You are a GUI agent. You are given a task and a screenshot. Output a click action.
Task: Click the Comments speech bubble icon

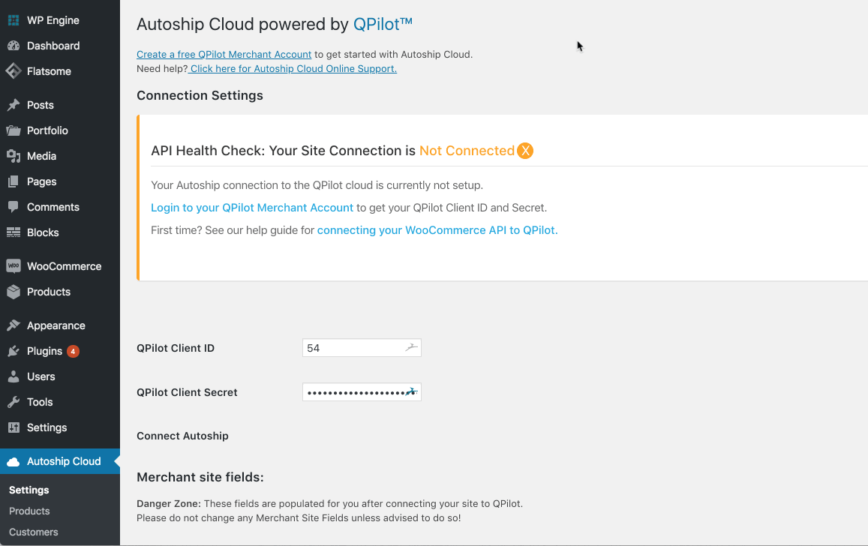(x=14, y=207)
